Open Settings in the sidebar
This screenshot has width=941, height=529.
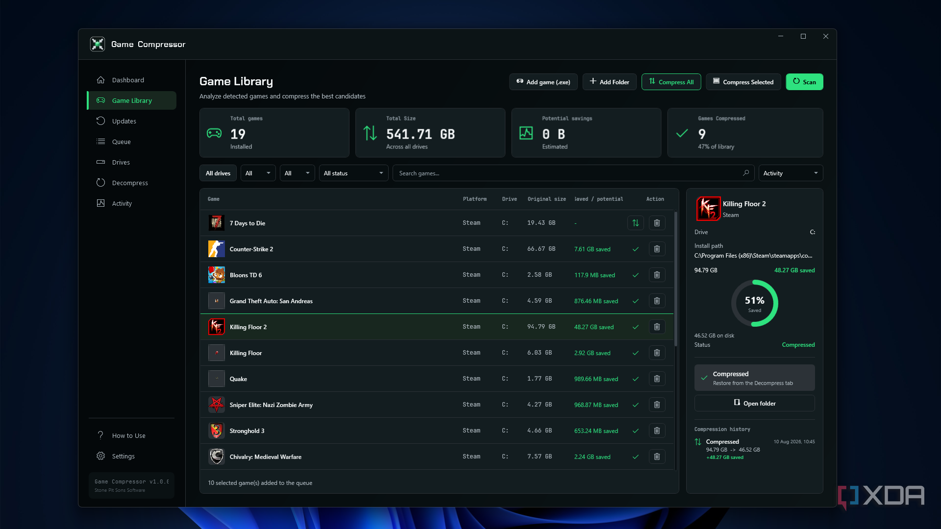[131, 456]
